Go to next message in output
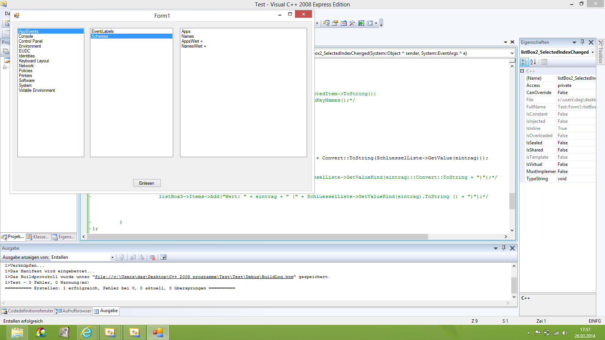605x340 pixels. coord(141,257)
